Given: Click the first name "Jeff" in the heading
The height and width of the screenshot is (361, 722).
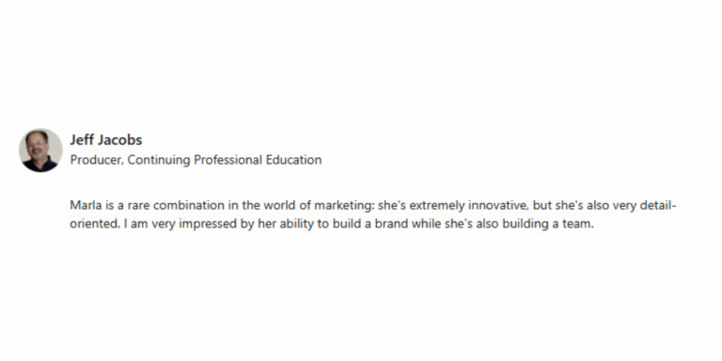Looking at the screenshot, I should (x=82, y=140).
